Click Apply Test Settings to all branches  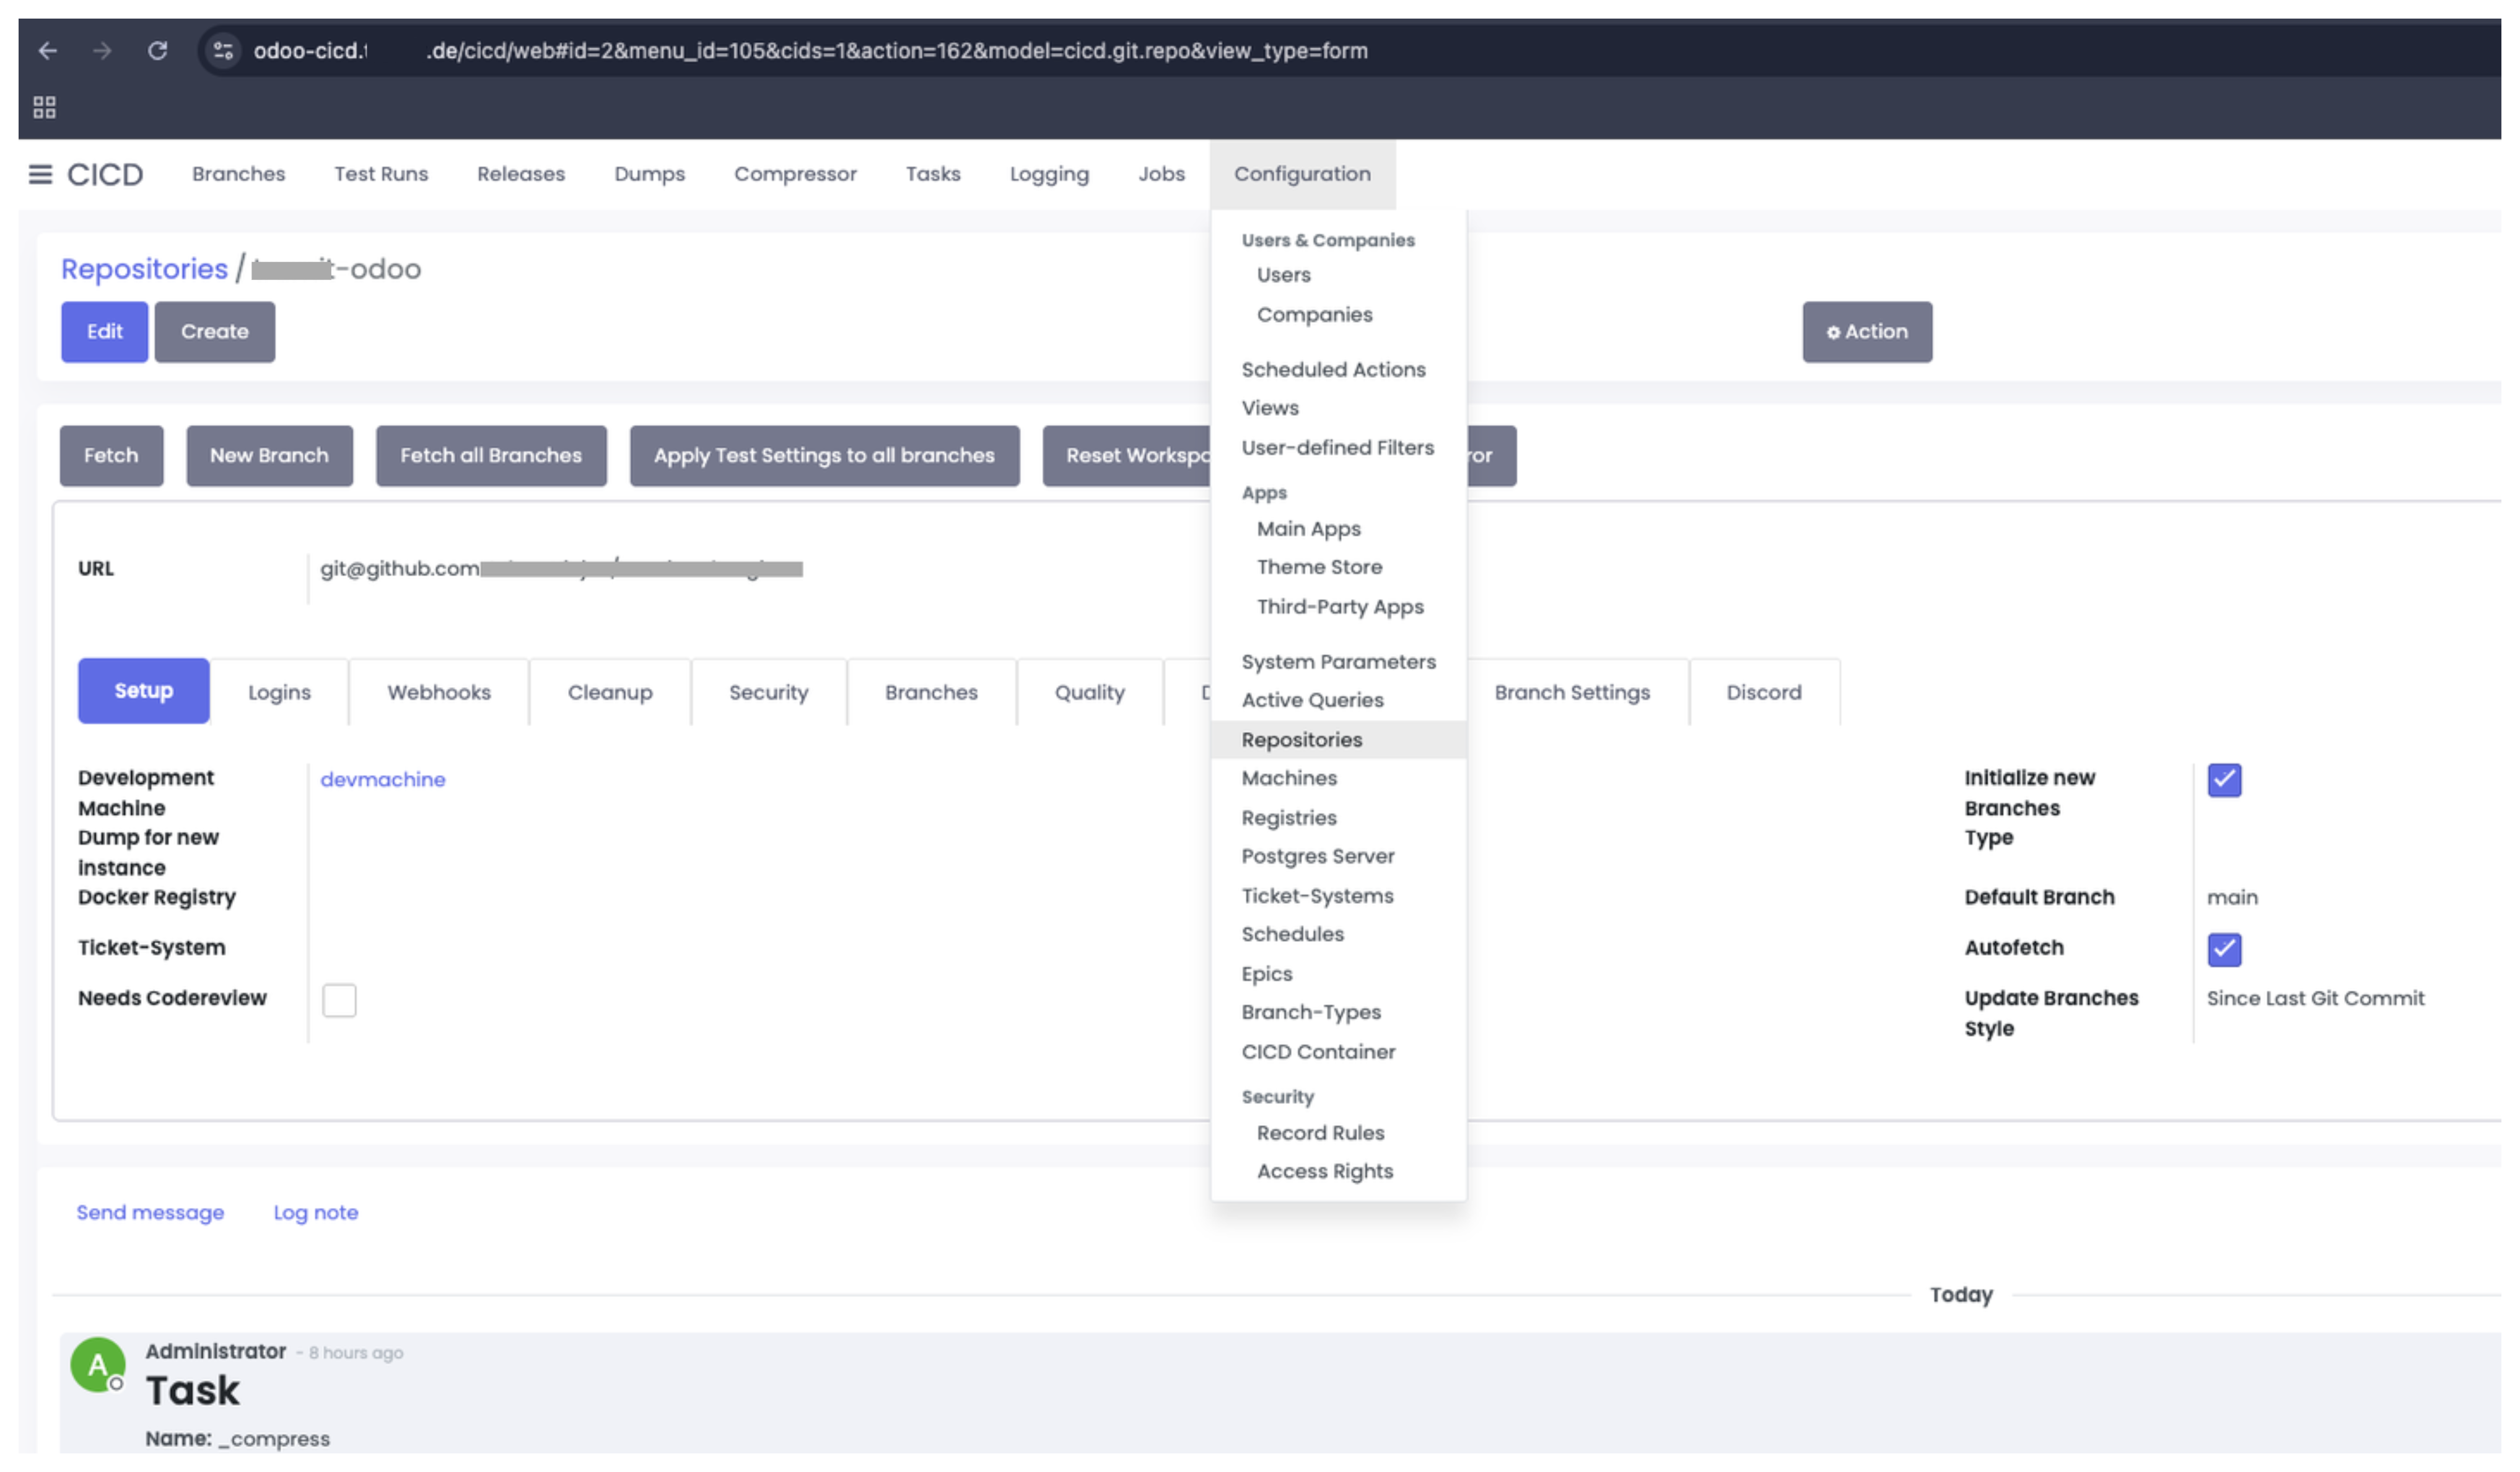[x=824, y=456]
